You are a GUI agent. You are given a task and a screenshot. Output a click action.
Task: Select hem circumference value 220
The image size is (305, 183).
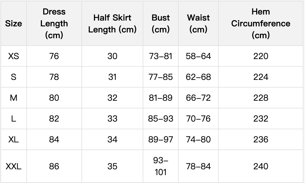pos(261,56)
